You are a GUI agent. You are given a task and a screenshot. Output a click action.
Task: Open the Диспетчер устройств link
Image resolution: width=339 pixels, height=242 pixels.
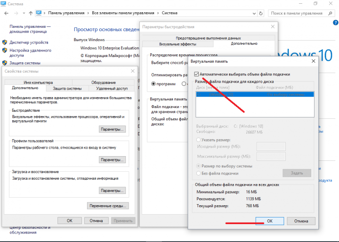(x=29, y=42)
